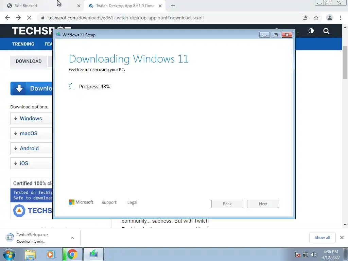Open network tray icon
This screenshot has width=348, height=261.
tap(306, 255)
